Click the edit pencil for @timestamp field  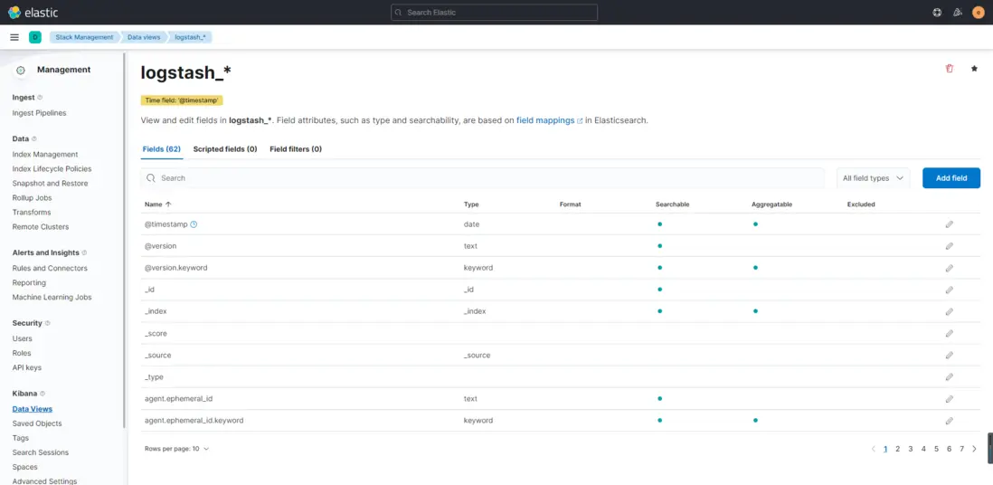click(949, 224)
